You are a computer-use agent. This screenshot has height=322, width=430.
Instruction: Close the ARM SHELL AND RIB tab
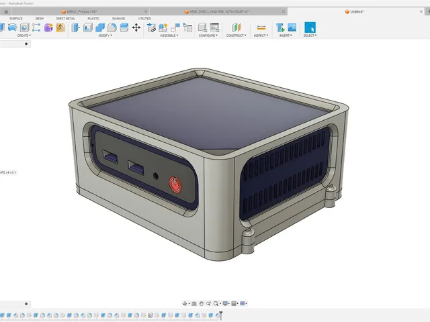click(x=284, y=11)
